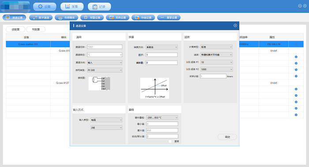
Task: Expand the -200...850 °C hardware range dropdown
Action: (x=162, y=118)
